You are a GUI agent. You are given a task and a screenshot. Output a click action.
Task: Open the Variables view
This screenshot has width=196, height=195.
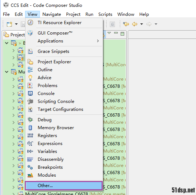[64, 151]
